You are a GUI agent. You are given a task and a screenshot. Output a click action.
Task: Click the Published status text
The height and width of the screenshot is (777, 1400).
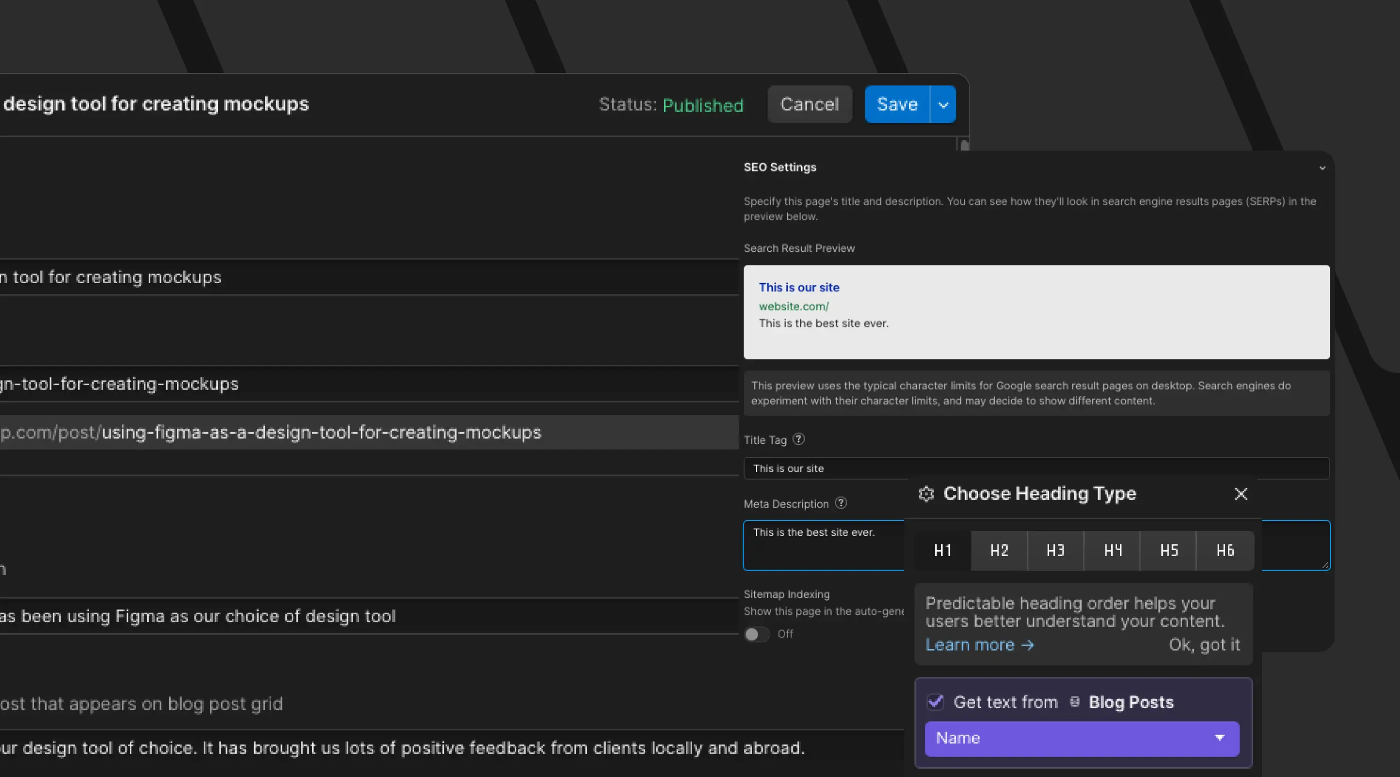click(703, 105)
